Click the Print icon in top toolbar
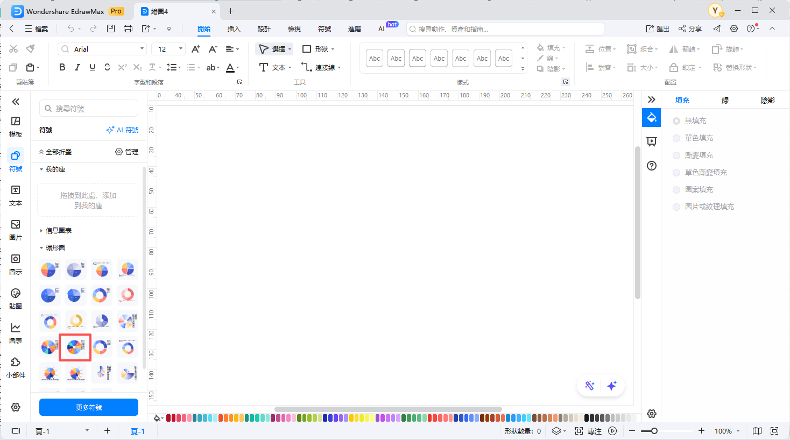This screenshot has height=440, width=790. tap(128, 29)
